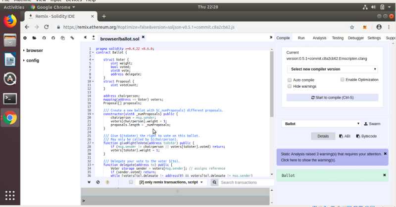Image resolution: width=396 pixels, height=207 pixels.
Task: Toggle the listen on network checkbox in terminal bar
Action: [x=131, y=182]
